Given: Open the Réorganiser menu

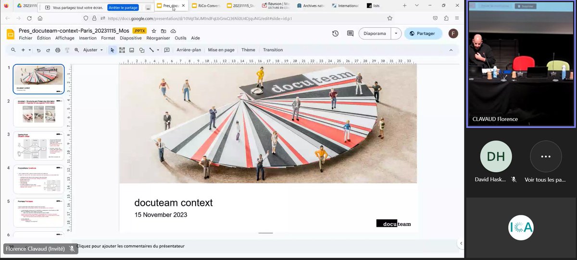Looking at the screenshot, I should [x=159, y=38].
